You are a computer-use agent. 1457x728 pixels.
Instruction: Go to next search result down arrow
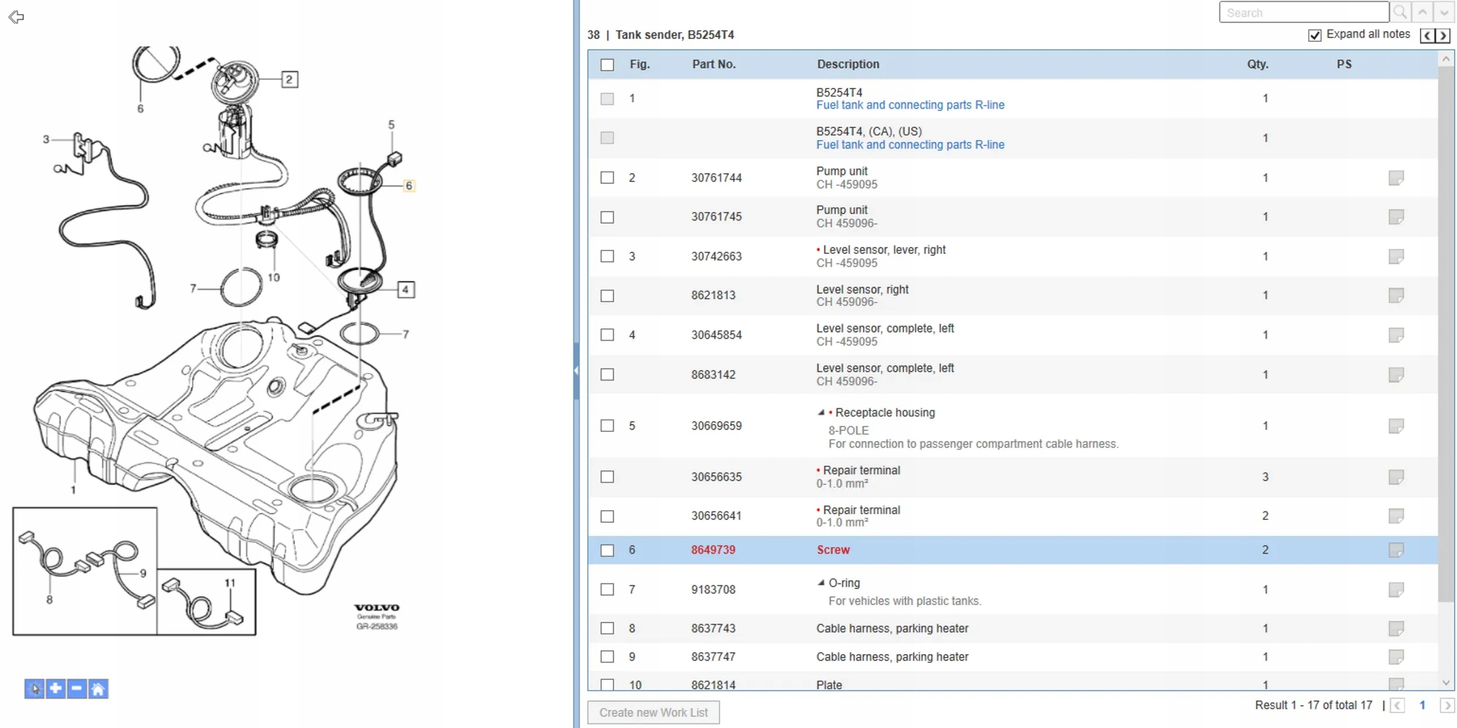coord(1444,12)
